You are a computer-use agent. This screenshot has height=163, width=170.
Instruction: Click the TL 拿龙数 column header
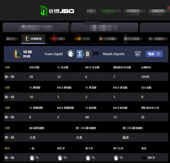coord(91,88)
